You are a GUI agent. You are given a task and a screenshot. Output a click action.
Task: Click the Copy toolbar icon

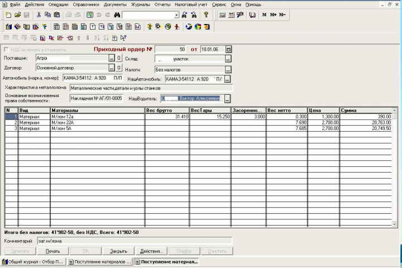click(47, 15)
